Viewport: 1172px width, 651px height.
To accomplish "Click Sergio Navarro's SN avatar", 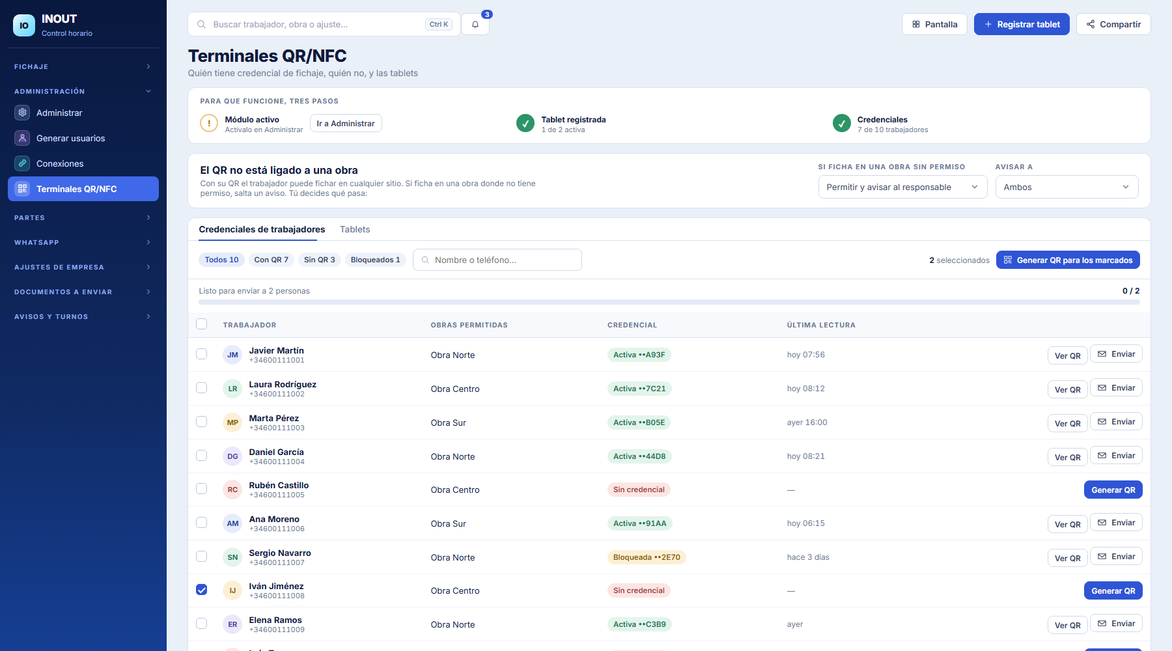I will (x=232, y=557).
